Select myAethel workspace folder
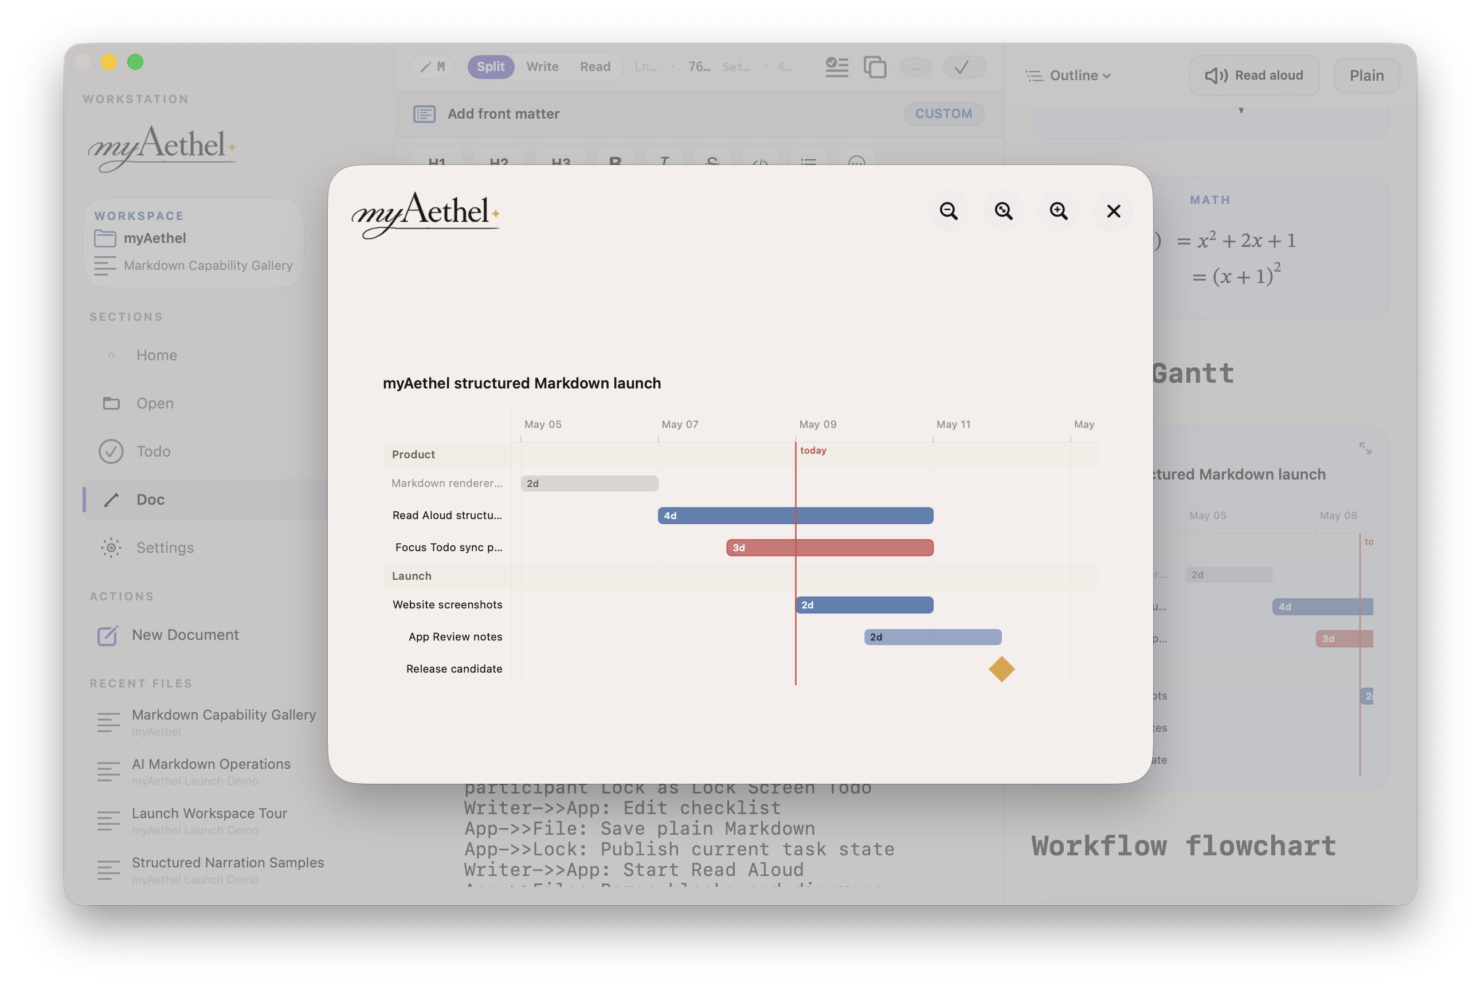 [x=140, y=238]
